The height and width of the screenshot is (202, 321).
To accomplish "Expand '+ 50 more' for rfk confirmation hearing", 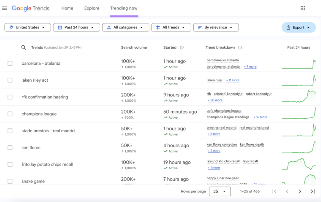I will pyautogui.click(x=215, y=100).
